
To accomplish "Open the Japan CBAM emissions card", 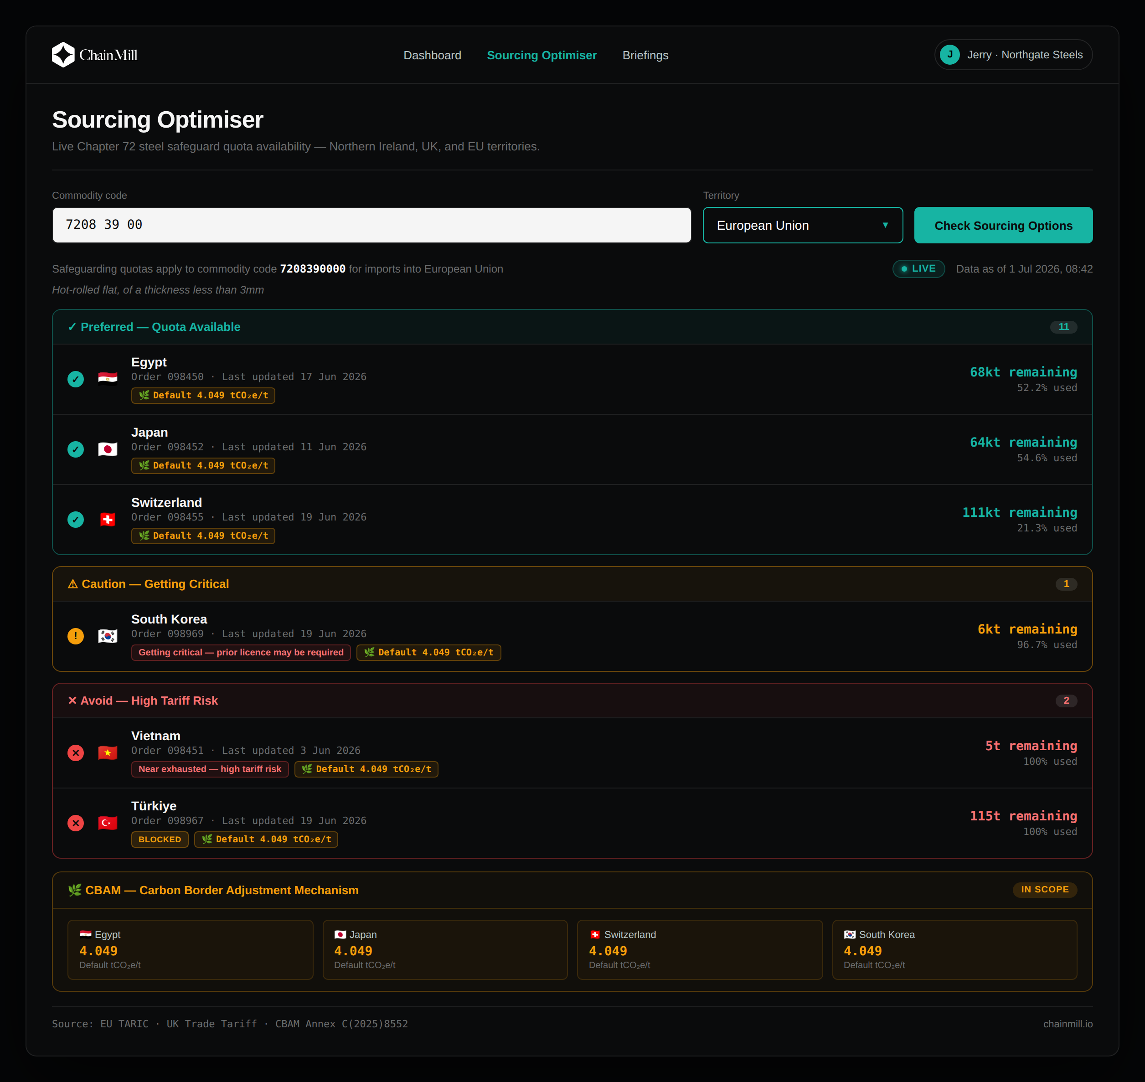I will [x=445, y=949].
